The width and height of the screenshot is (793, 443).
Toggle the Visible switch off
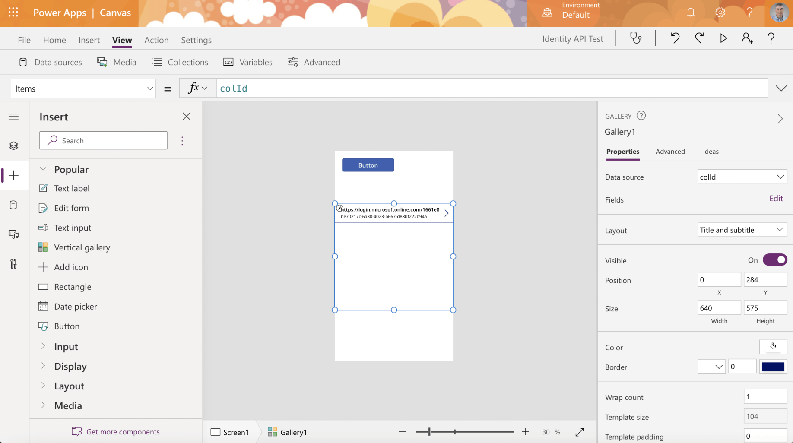pos(775,260)
